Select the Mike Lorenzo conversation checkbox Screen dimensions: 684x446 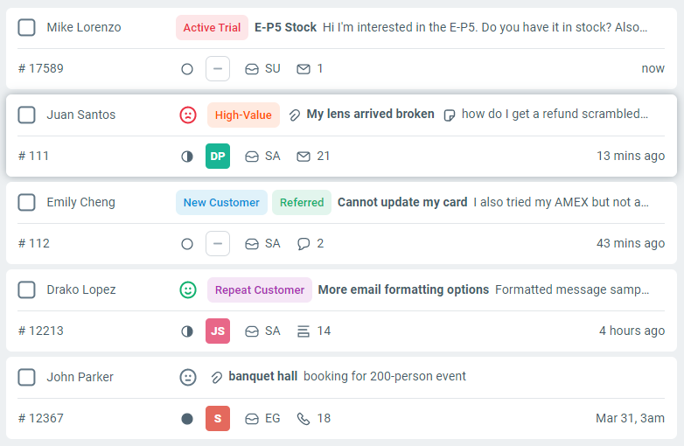click(26, 27)
